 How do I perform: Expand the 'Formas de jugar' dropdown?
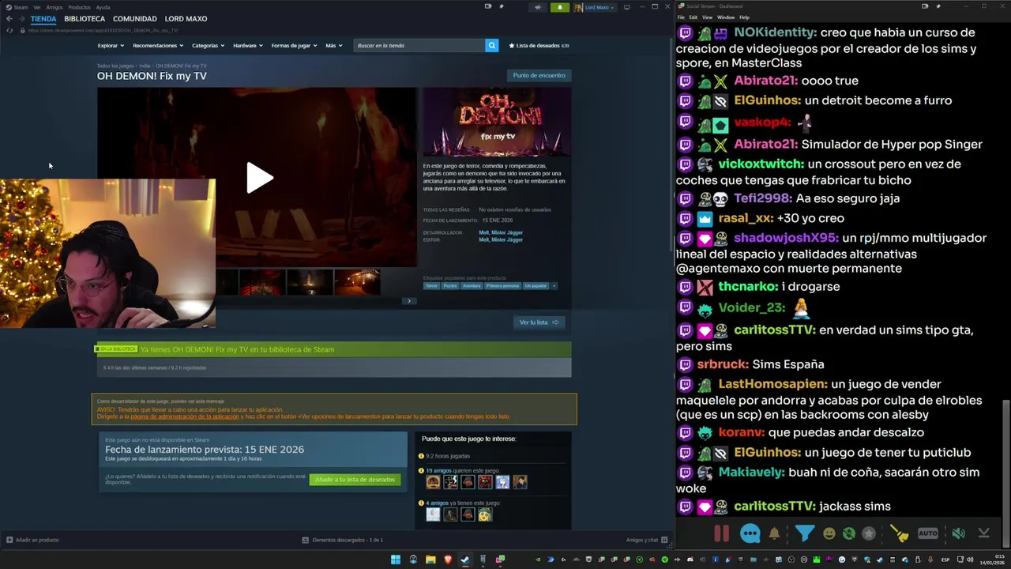point(293,45)
